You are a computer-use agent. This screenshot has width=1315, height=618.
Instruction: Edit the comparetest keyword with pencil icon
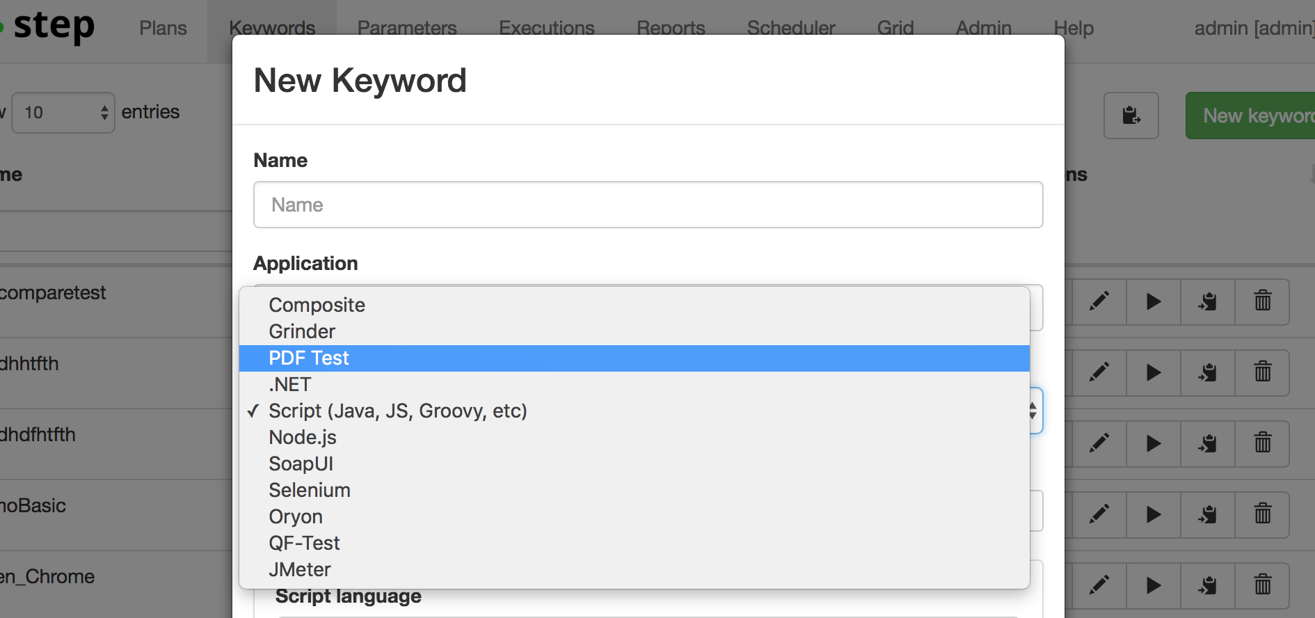coord(1099,301)
